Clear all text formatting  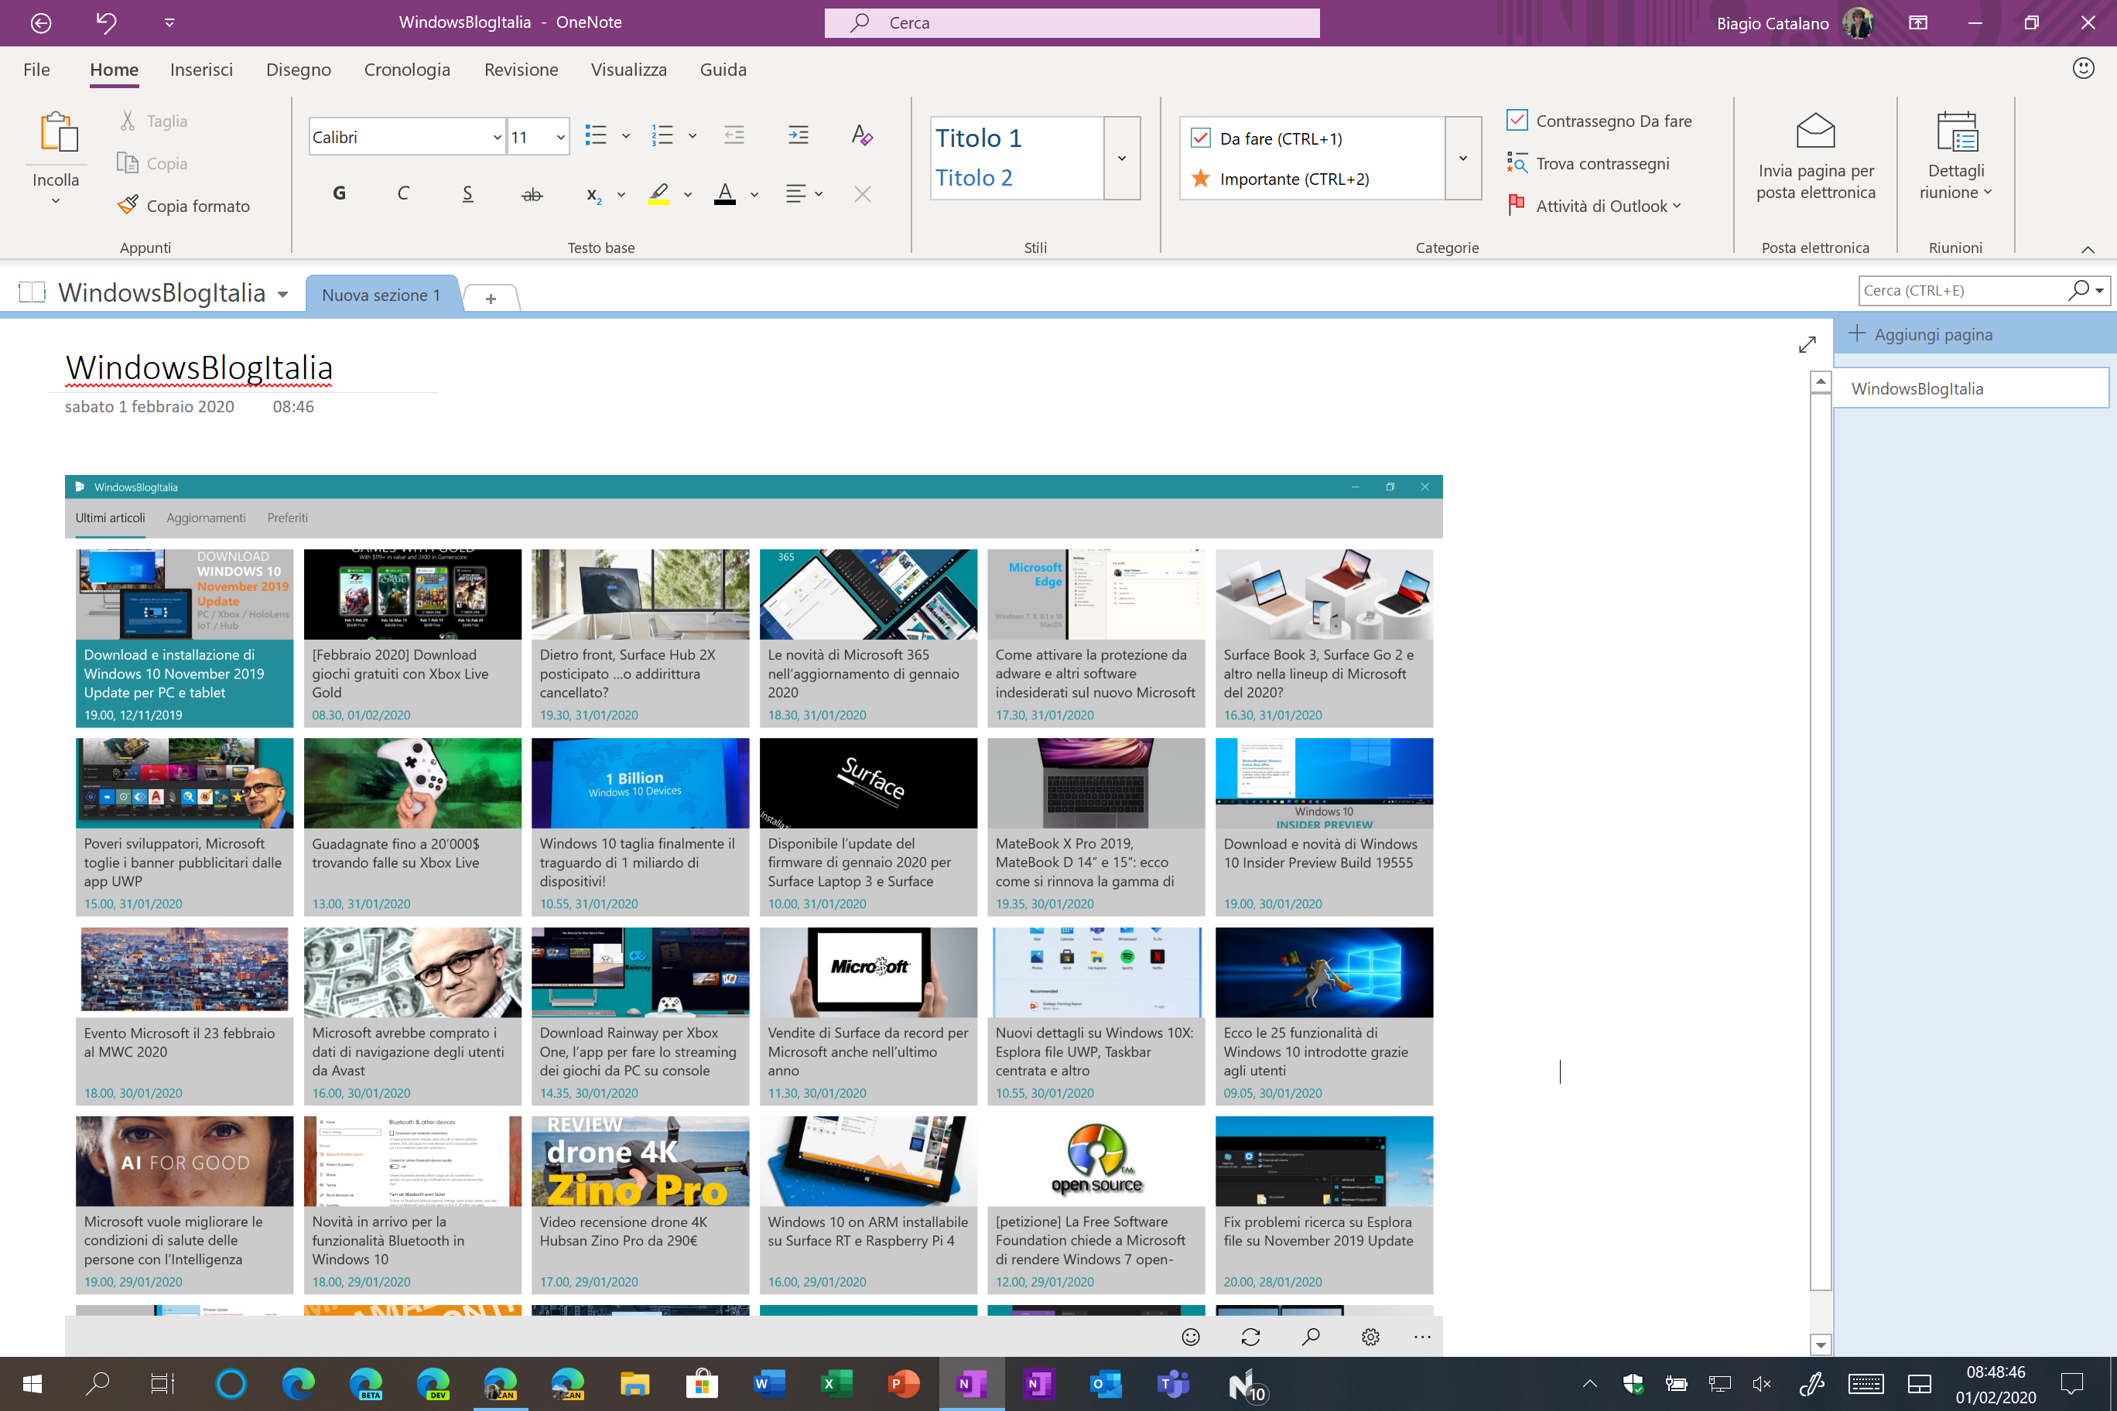tap(862, 136)
